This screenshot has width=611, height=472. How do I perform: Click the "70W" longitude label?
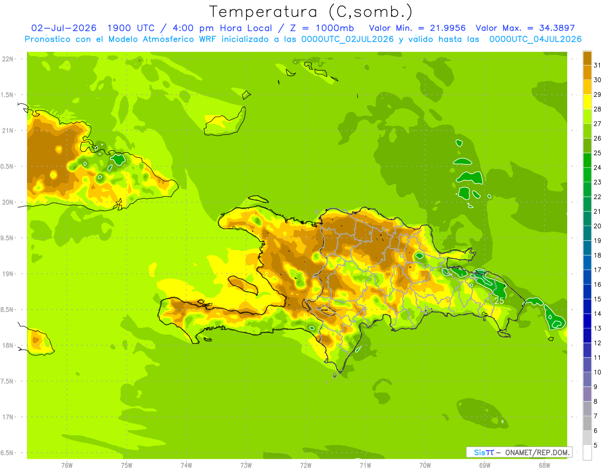(x=425, y=465)
